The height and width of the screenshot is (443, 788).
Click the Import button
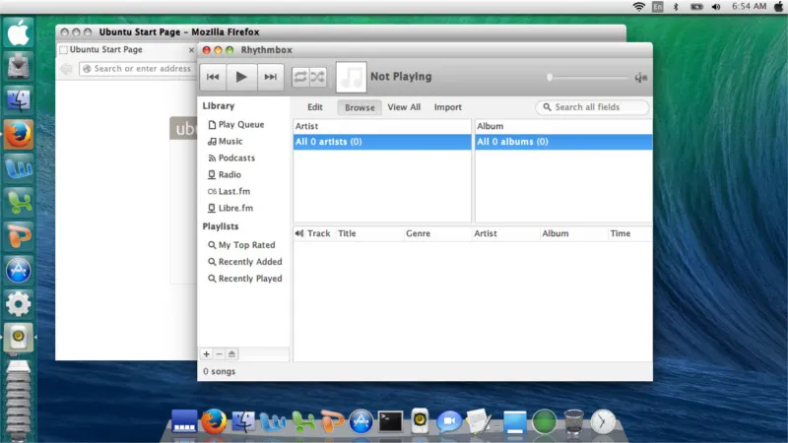[x=448, y=107]
